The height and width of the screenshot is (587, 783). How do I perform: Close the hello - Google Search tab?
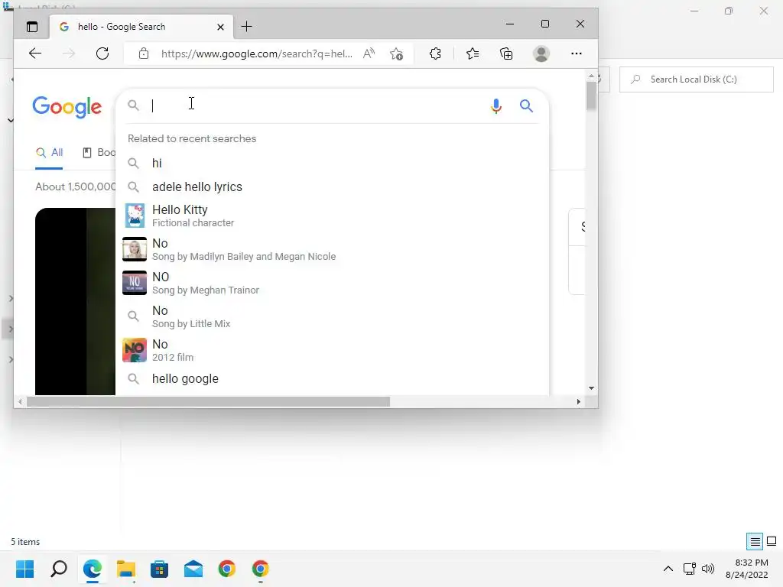click(x=220, y=27)
